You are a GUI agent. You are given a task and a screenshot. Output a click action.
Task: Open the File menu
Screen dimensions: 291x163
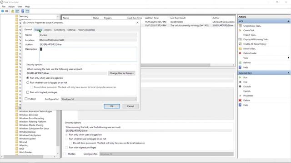[x=4, y=6]
